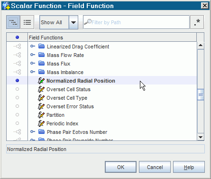The image size is (211, 179).
Task: Switch to flat list view icon
Action: (27, 22)
